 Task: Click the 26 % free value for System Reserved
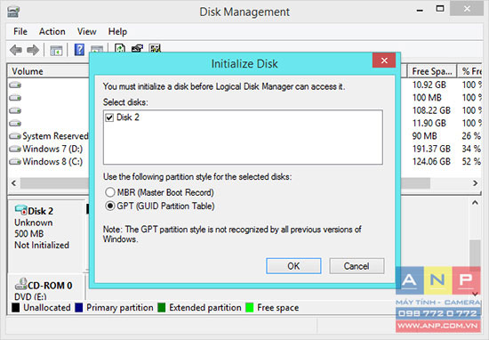click(x=471, y=136)
